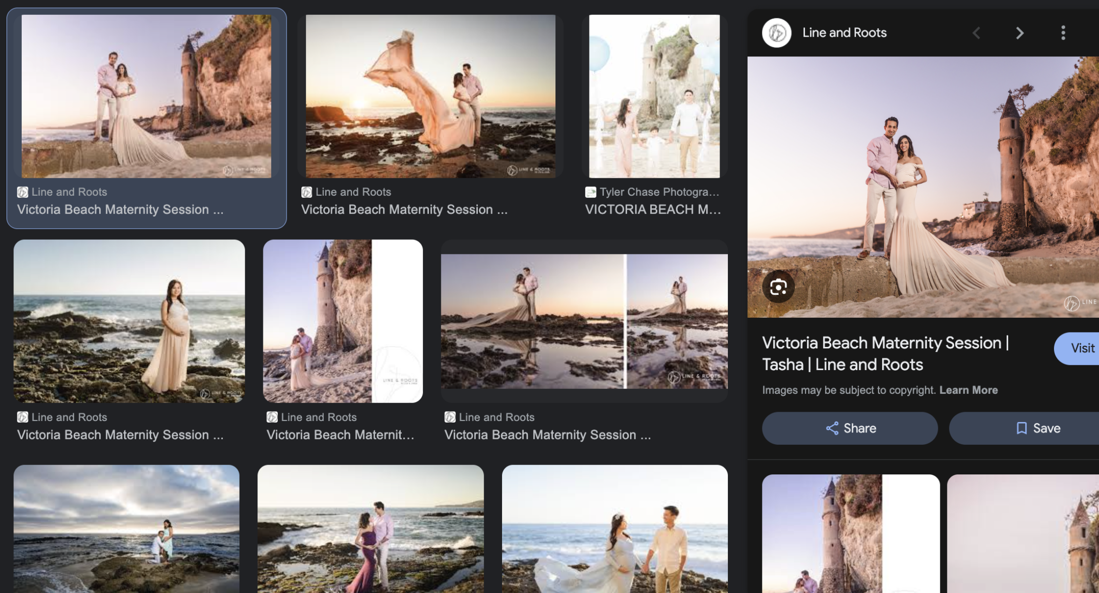The image size is (1099, 593).
Task: Select tower photo with white strip thumbnail
Action: tap(342, 321)
